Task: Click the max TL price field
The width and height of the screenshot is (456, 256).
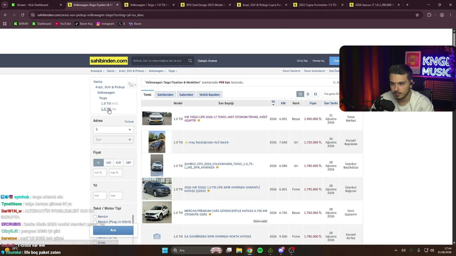Action: pyautogui.click(x=115, y=173)
